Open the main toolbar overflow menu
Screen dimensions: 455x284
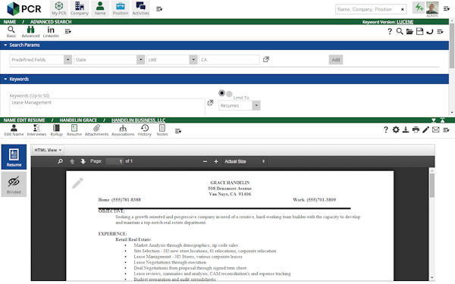159,9
